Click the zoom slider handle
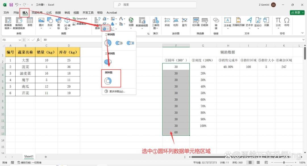 pos(284,163)
